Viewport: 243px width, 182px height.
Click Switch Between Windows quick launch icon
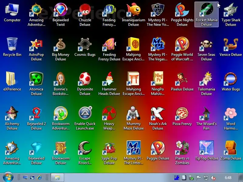click(x=32, y=177)
